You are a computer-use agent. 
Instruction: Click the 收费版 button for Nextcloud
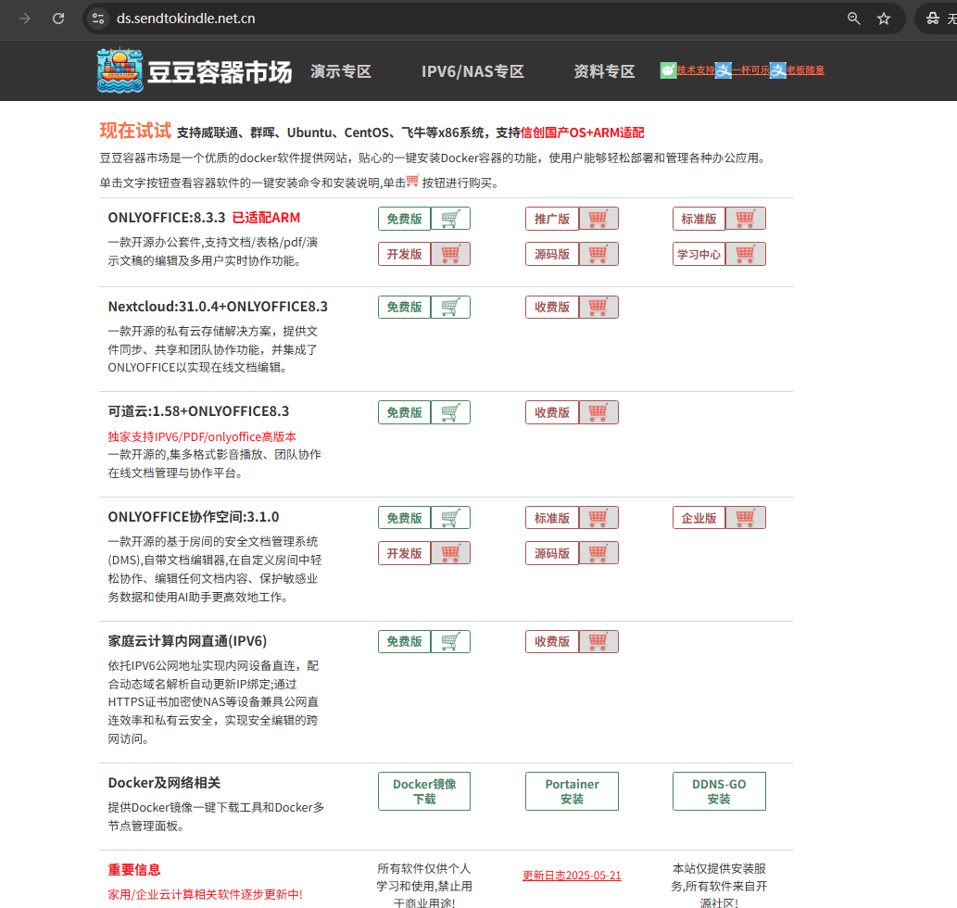(x=552, y=307)
